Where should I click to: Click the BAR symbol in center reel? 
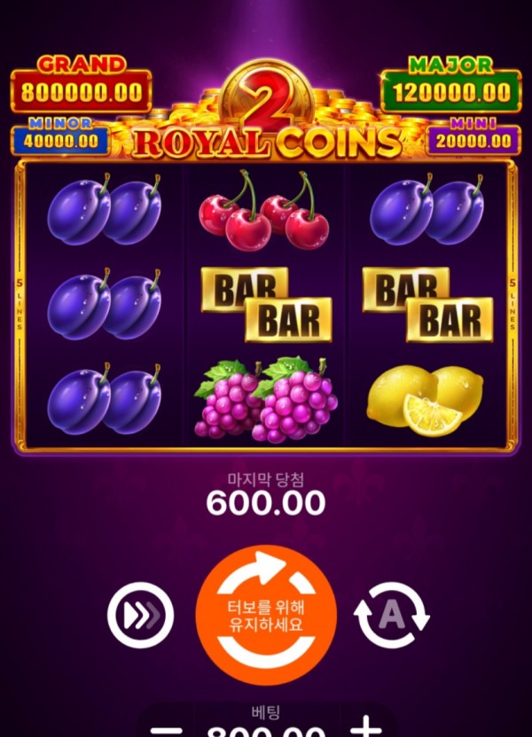(266, 305)
